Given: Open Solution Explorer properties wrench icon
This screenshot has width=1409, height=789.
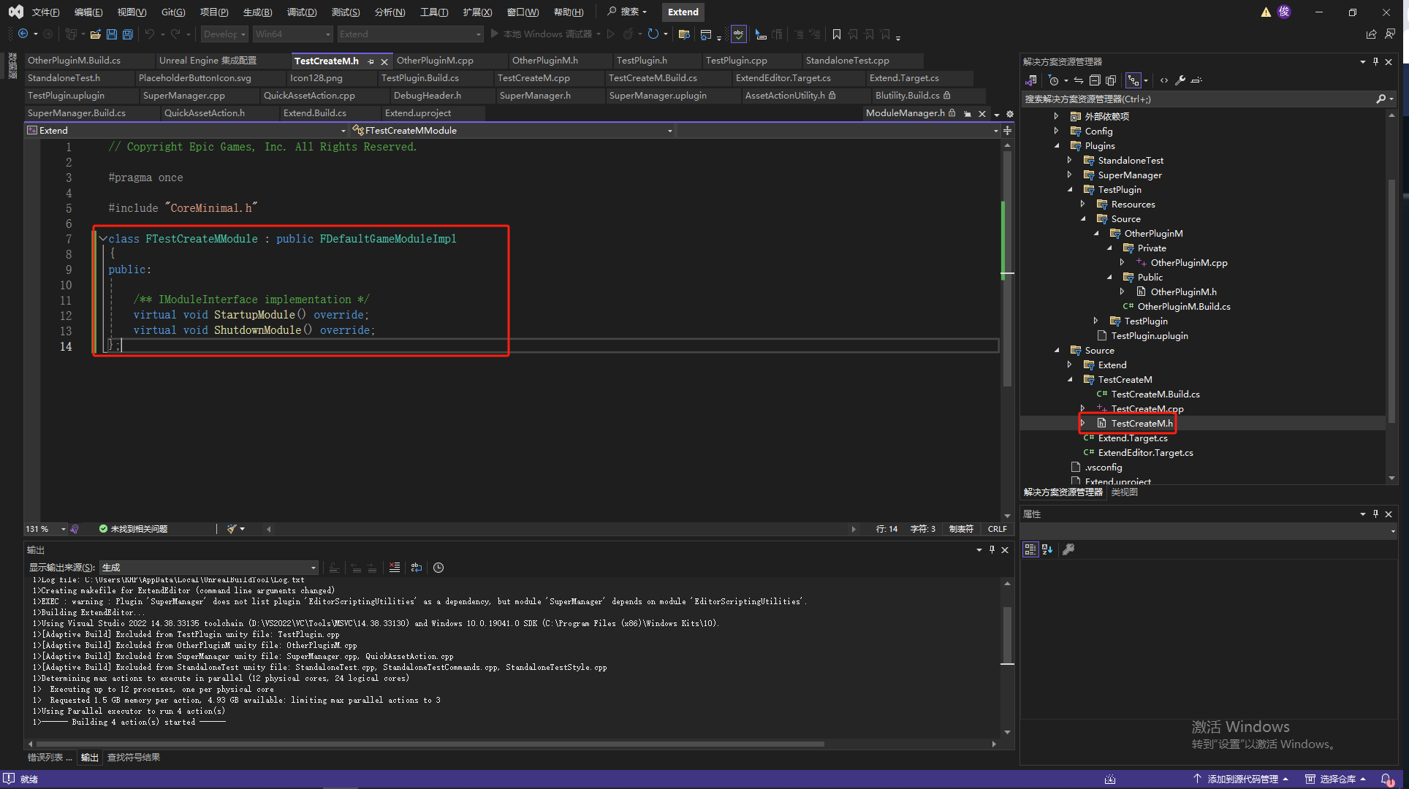Looking at the screenshot, I should point(1180,80).
